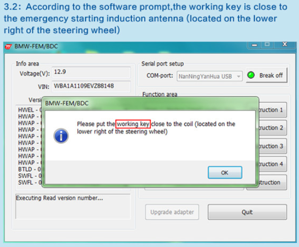Click the instruction 3 function button
Viewport: 299px width, 247px height.
(x=273, y=146)
